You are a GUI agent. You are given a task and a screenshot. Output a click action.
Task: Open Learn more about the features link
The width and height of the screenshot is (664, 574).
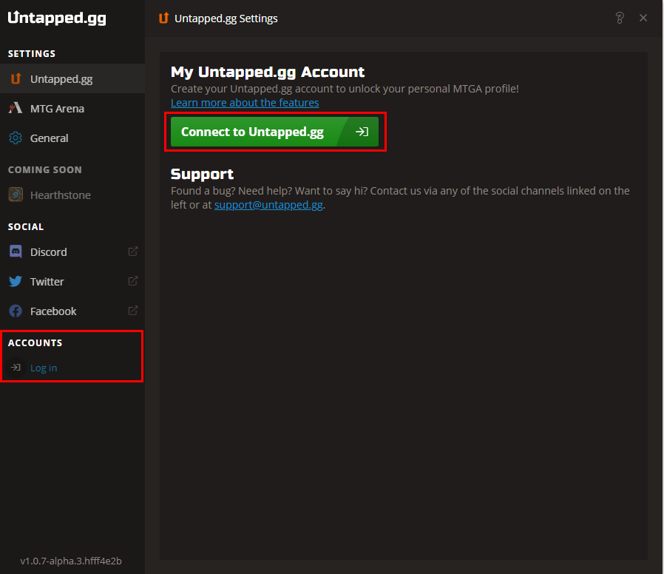(x=245, y=103)
